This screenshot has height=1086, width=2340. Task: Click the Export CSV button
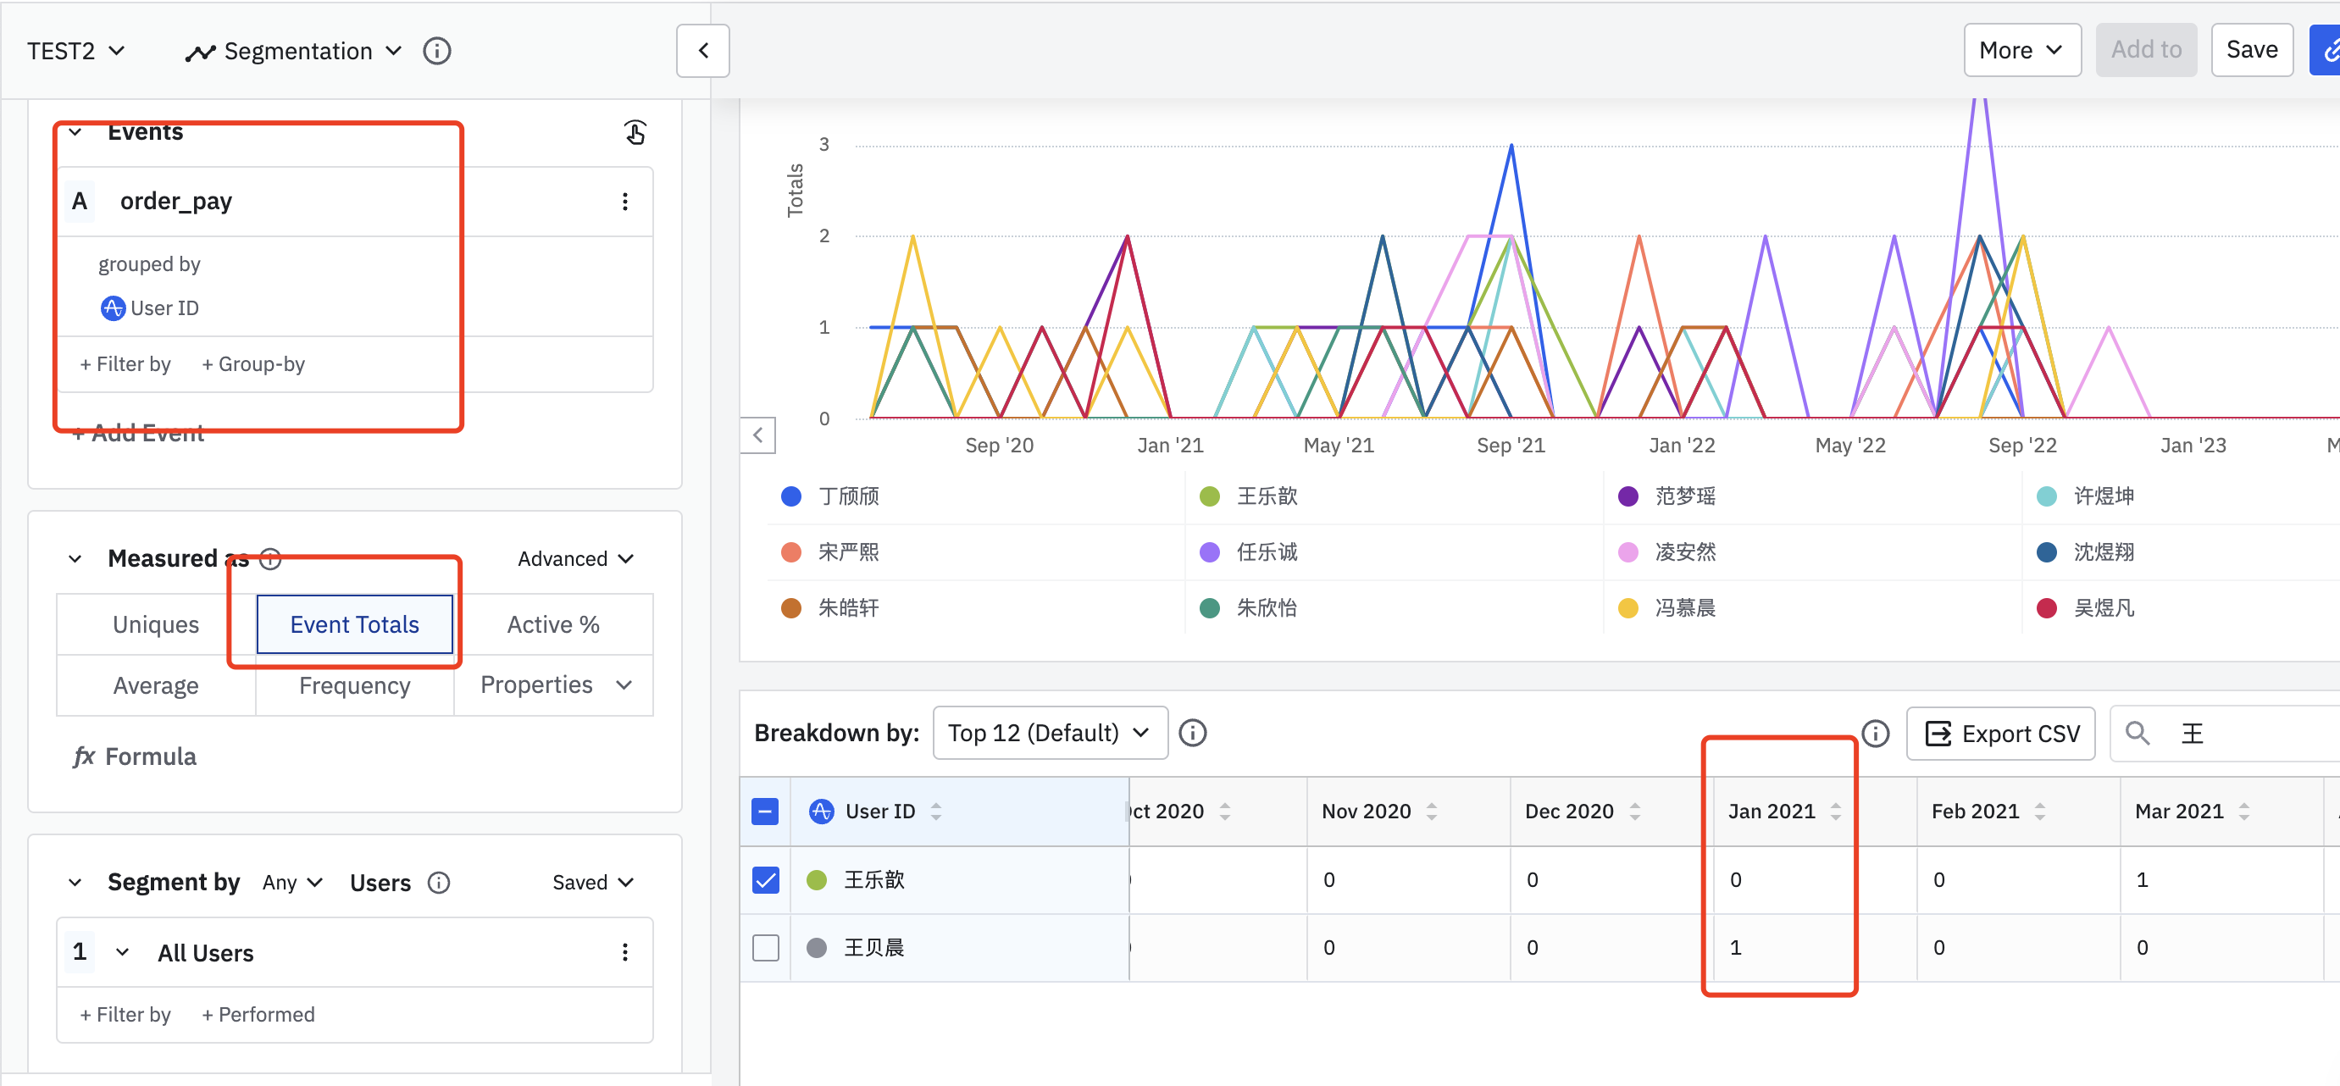(x=2000, y=733)
